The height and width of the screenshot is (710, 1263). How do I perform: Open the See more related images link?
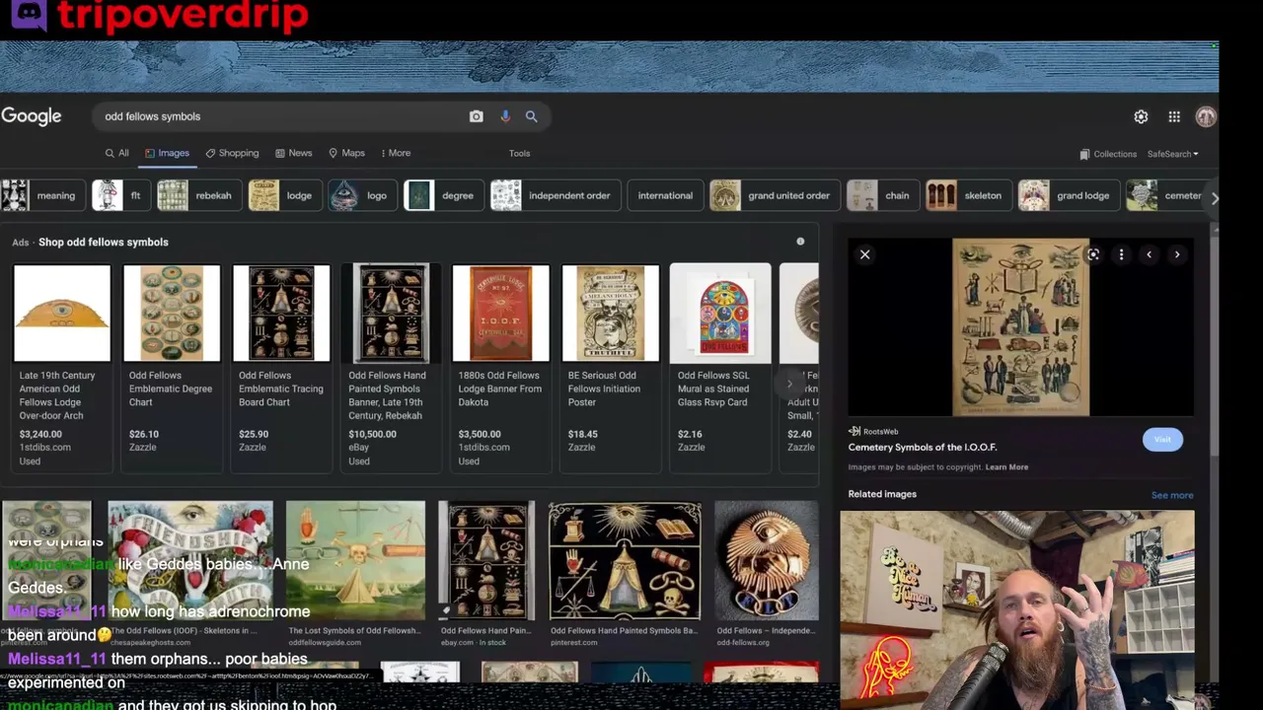[1172, 495]
